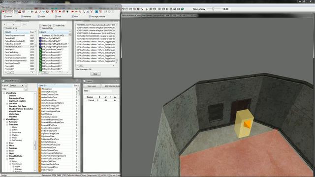Toggle the eye icon on the Default layer
This screenshot has width=315, height=177.
click(x=106, y=100)
